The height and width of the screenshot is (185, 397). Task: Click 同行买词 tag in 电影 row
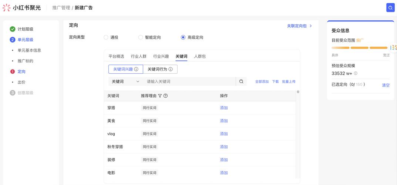(x=149, y=173)
